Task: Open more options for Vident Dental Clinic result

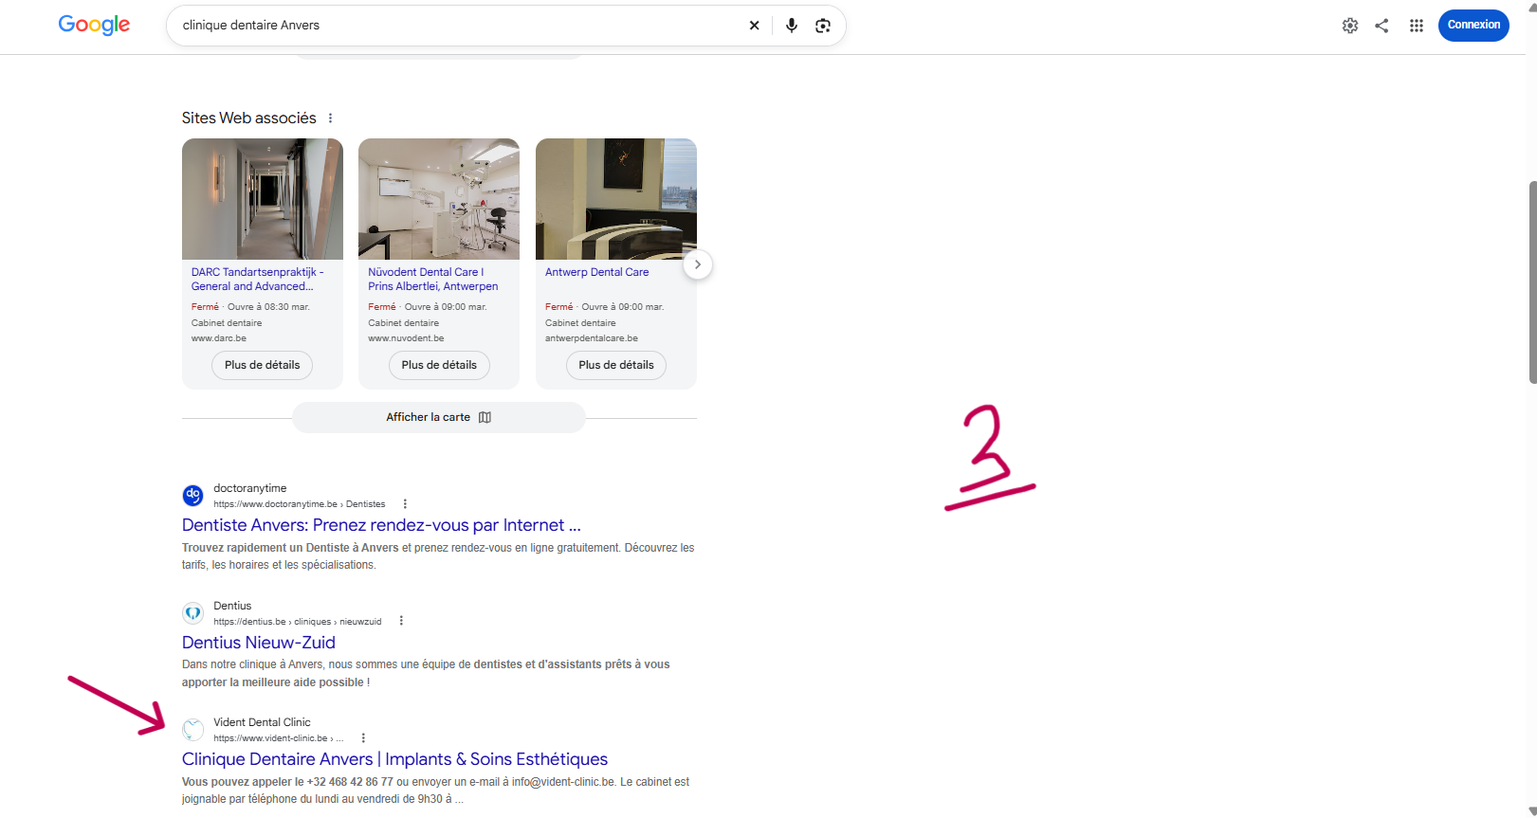Action: (363, 738)
